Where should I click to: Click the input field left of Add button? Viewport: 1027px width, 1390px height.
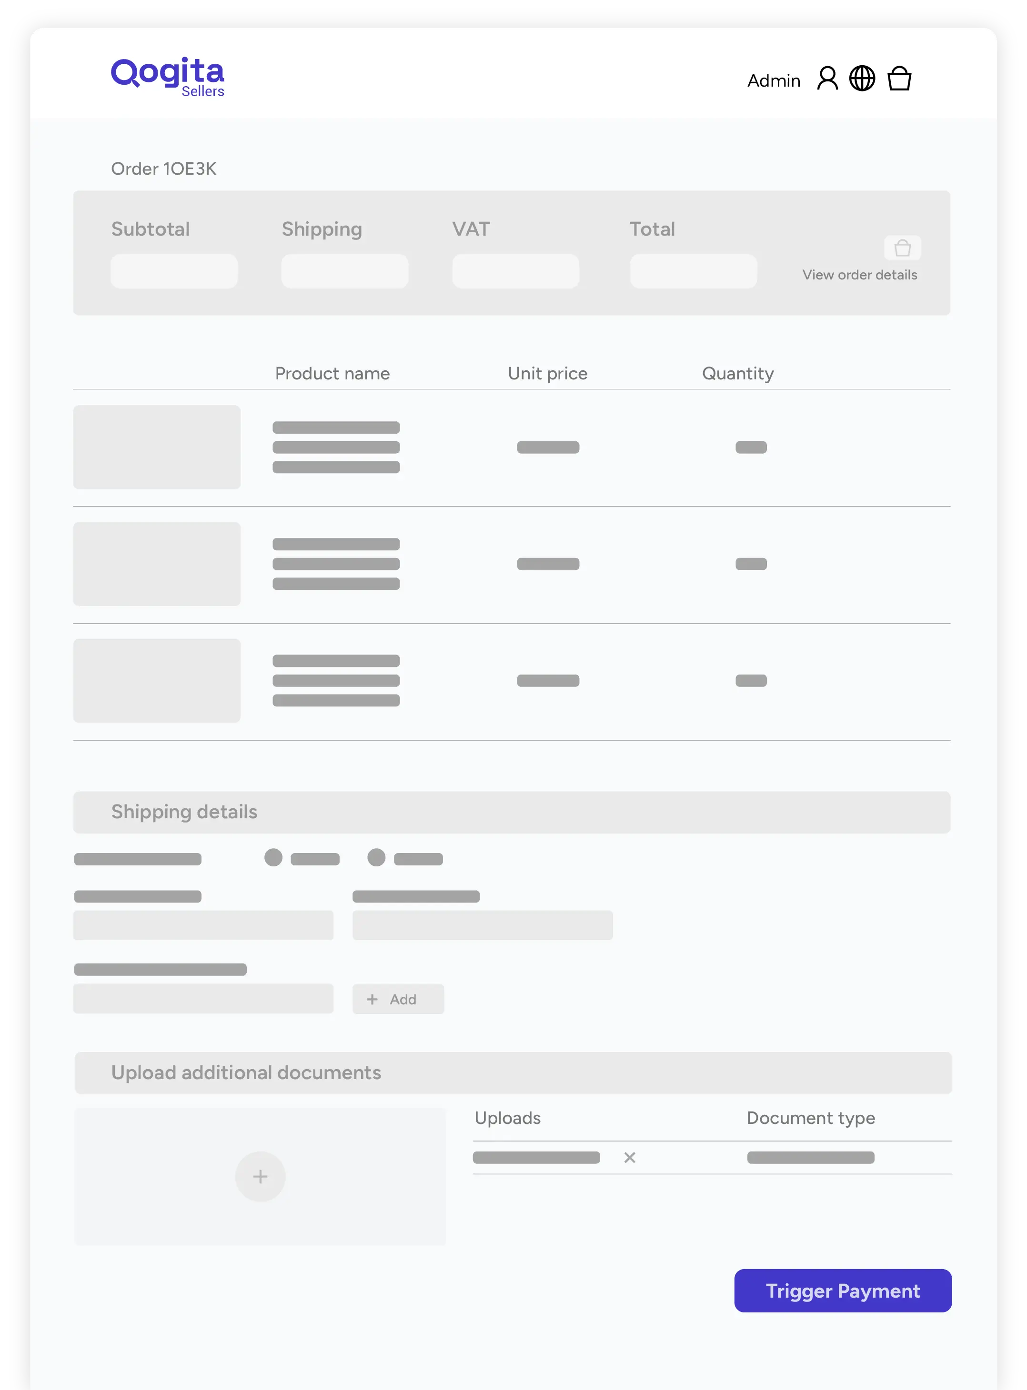(x=203, y=999)
